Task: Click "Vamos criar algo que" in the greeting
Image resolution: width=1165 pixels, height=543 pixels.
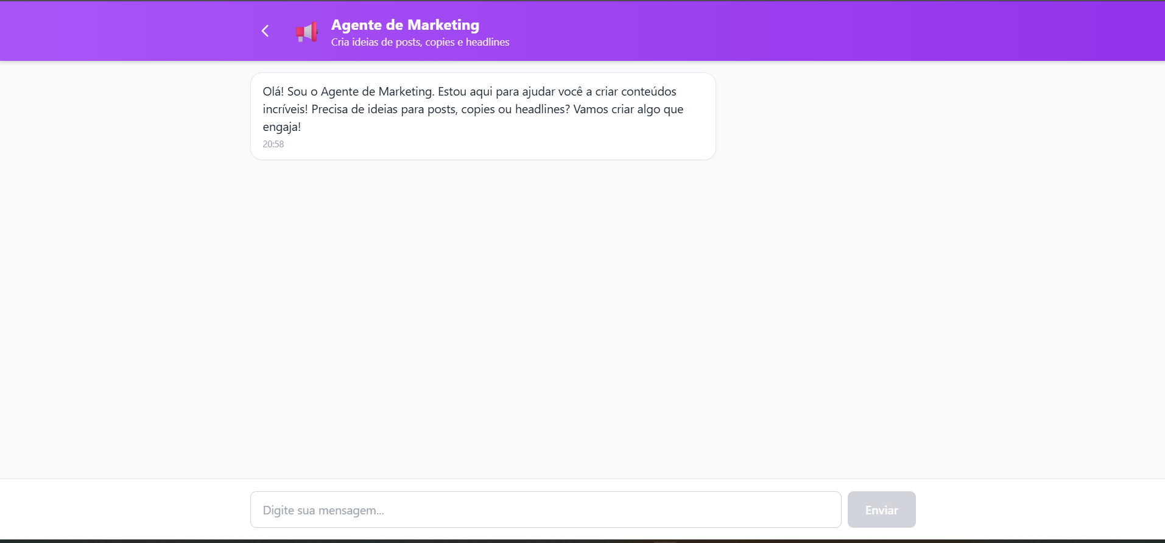Action: click(x=628, y=109)
